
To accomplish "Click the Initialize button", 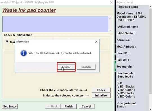I will click(101, 95).
